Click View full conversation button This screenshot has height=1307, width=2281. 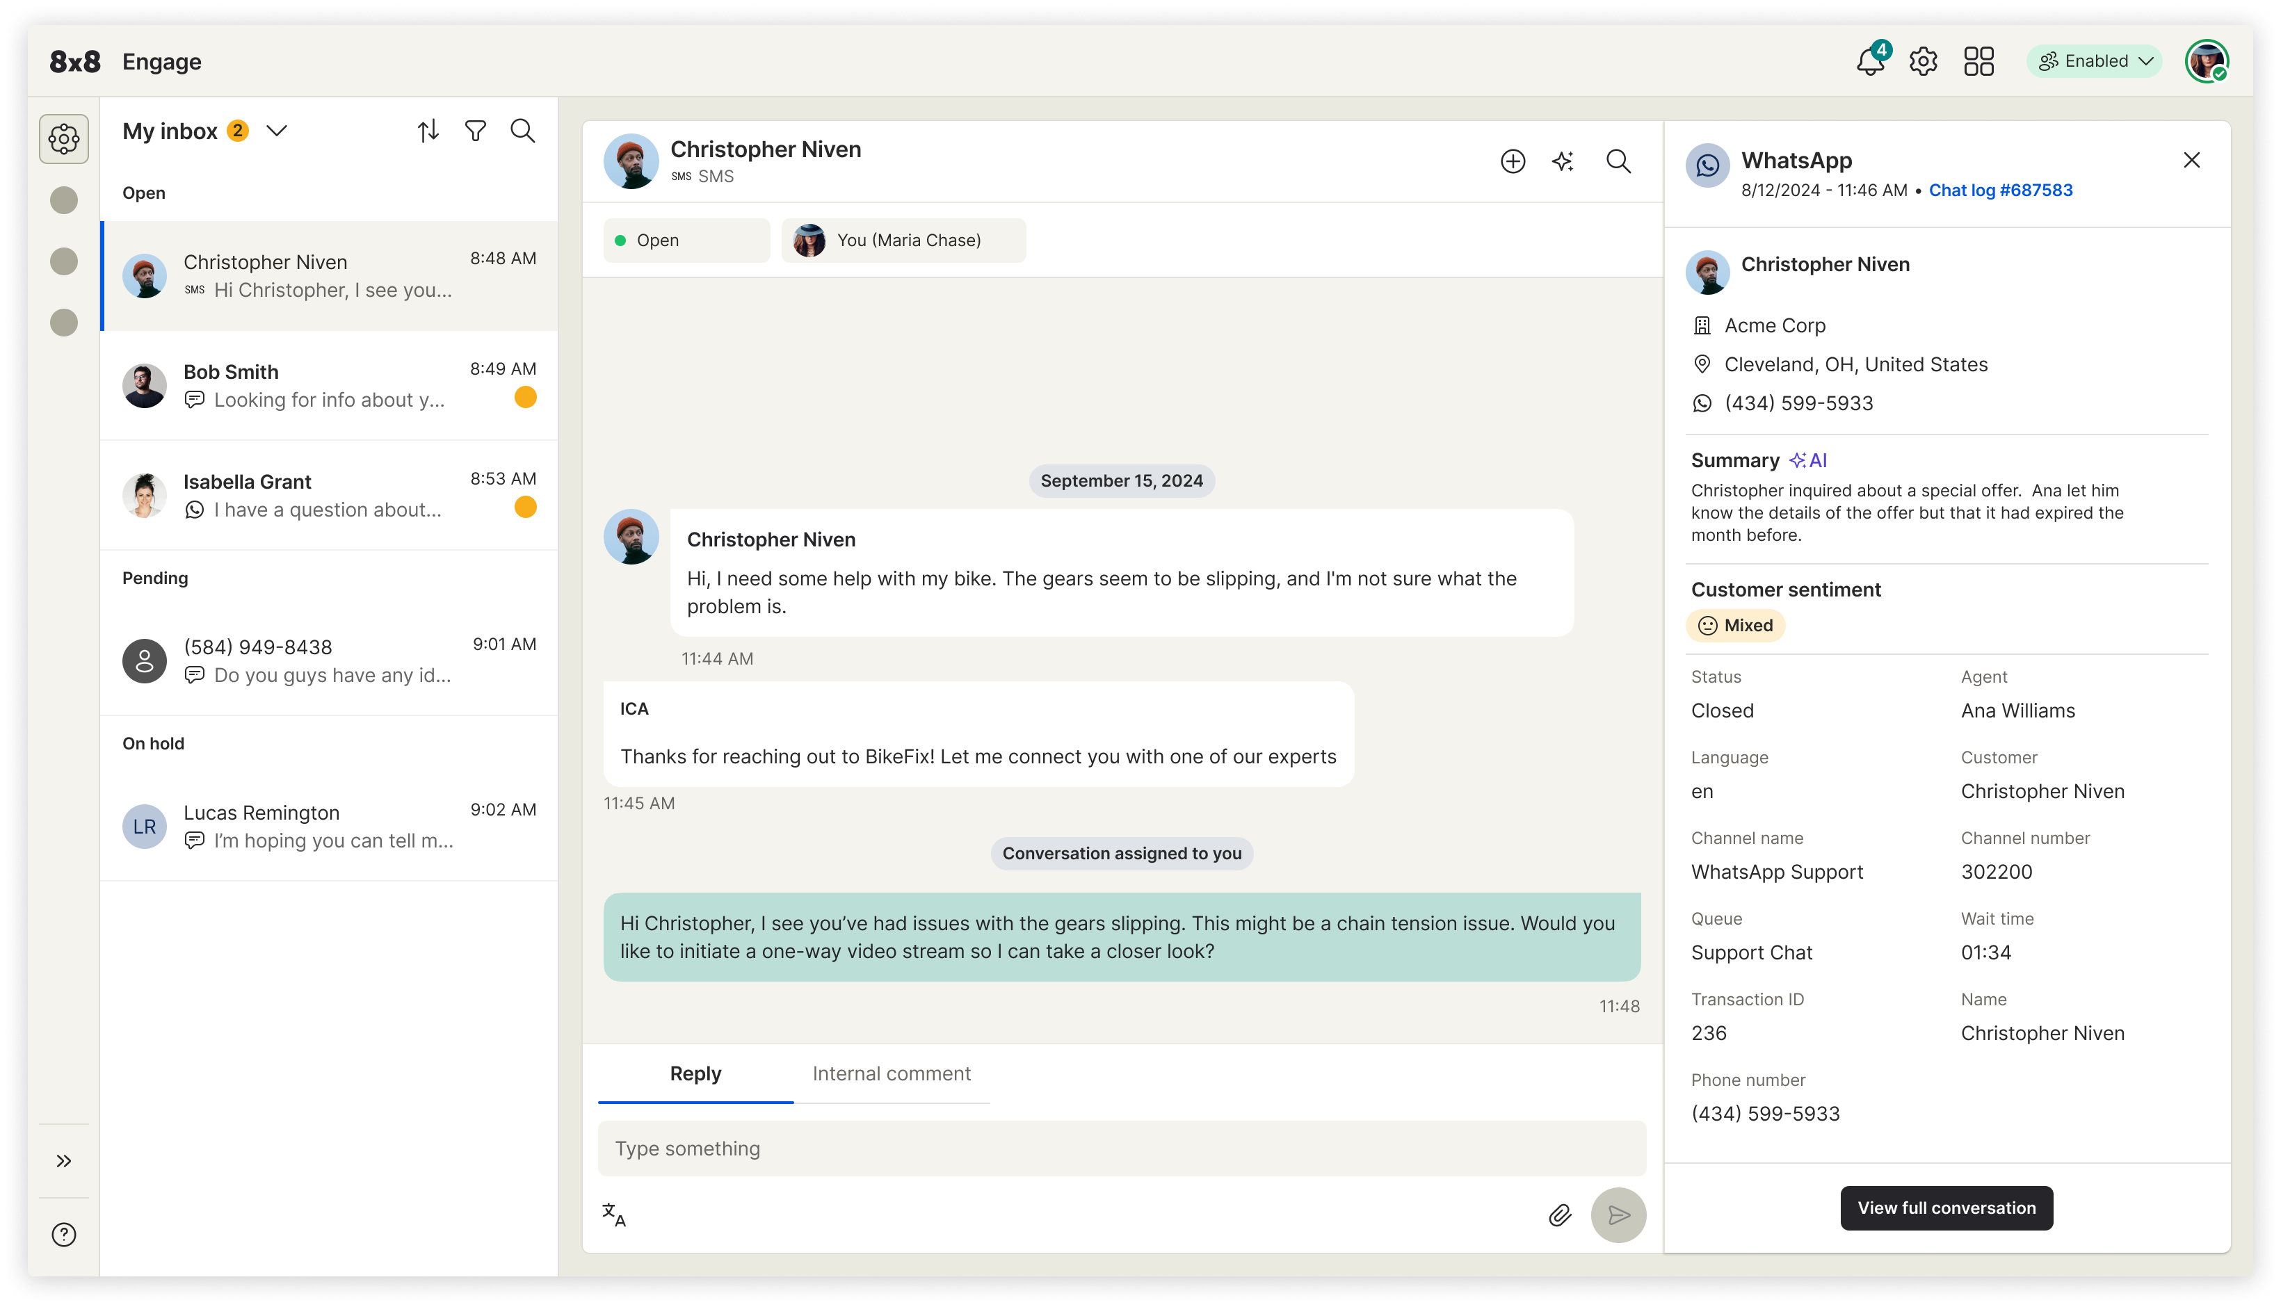point(1946,1208)
